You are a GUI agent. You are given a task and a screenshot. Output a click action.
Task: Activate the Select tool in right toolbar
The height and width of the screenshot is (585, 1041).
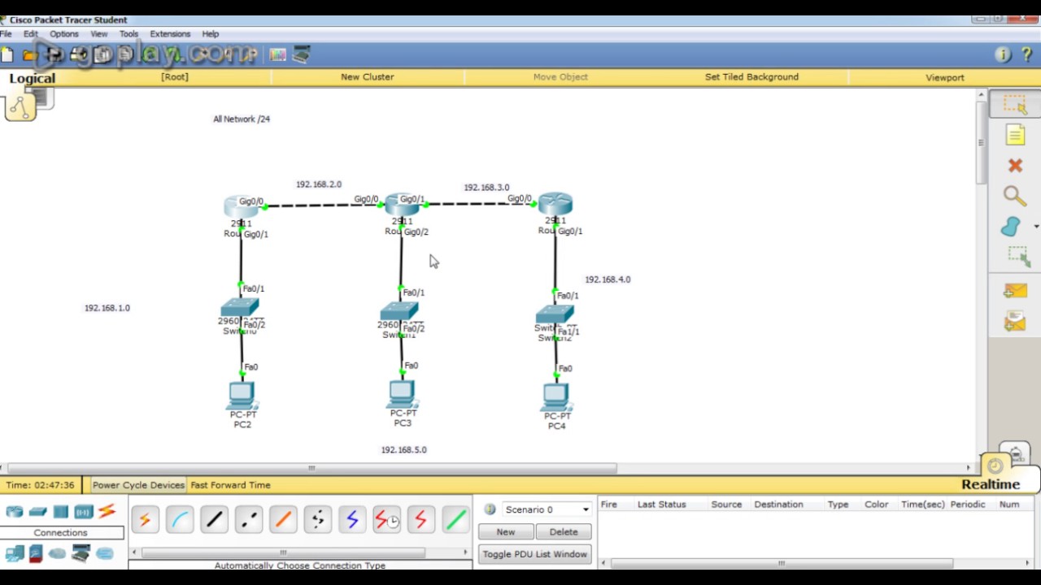point(1015,105)
